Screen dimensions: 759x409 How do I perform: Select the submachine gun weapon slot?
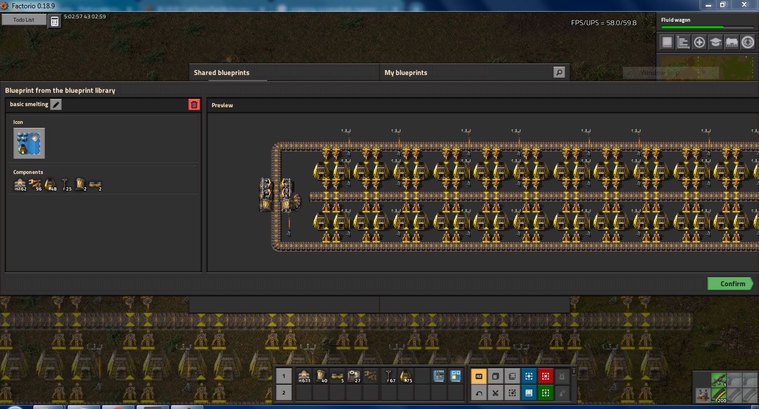pos(719,380)
